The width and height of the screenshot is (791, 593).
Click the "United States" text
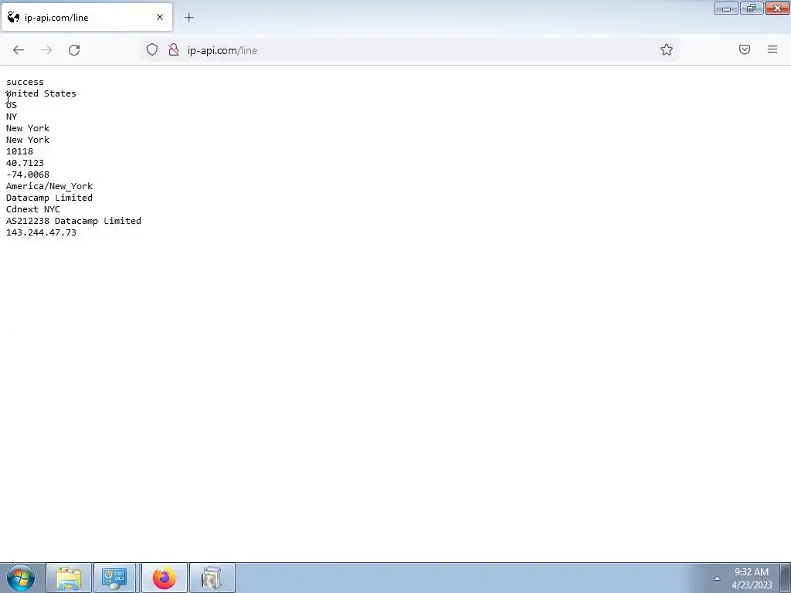point(42,93)
